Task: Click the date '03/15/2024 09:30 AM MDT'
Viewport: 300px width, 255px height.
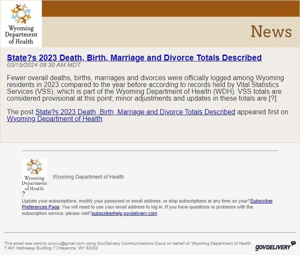Action: pos(44,65)
